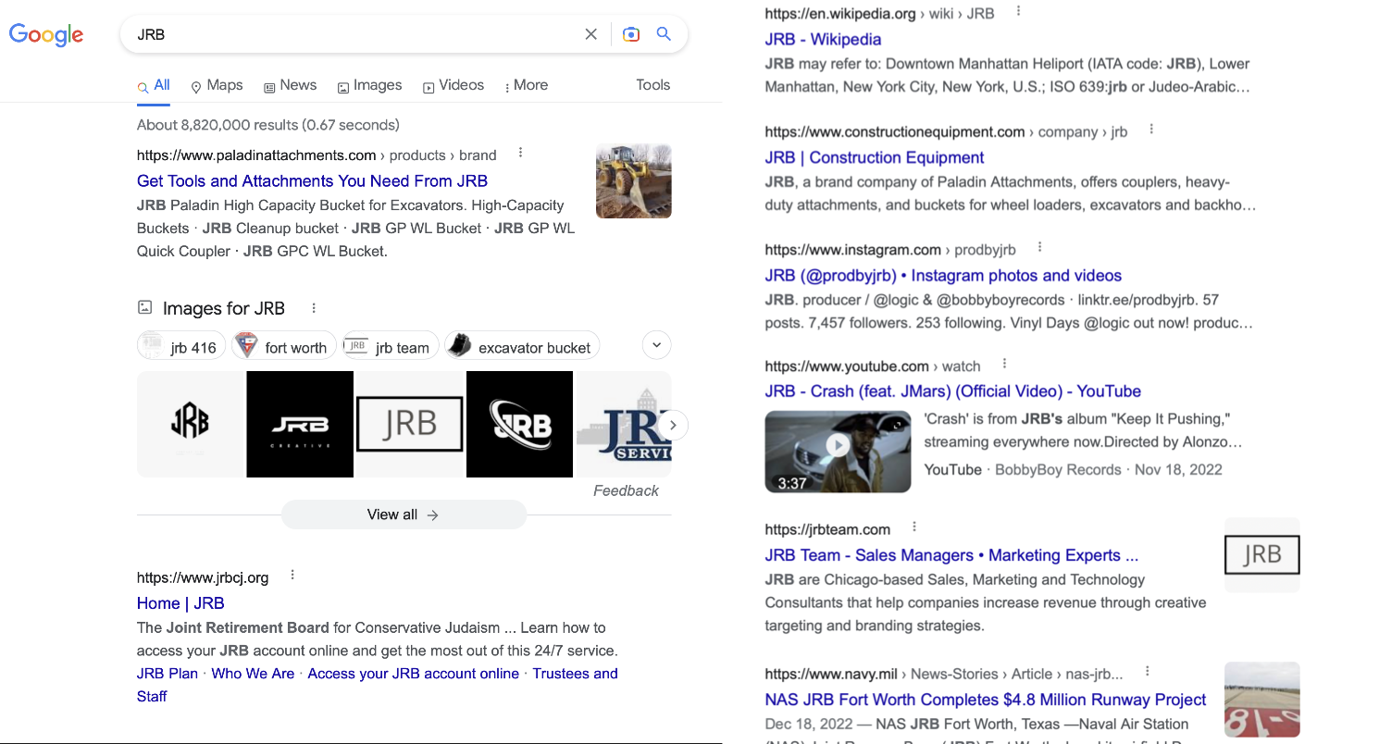Screen dimensions: 1379x744
Task: Open NAS JRB Fort Worth runway project result
Action: point(986,700)
